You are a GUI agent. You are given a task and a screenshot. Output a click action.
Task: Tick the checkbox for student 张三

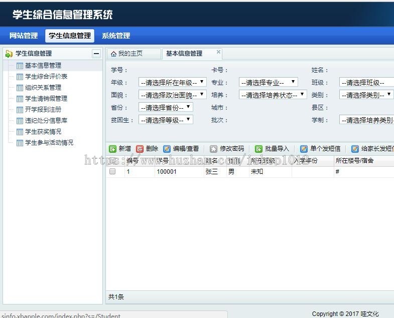112,171
